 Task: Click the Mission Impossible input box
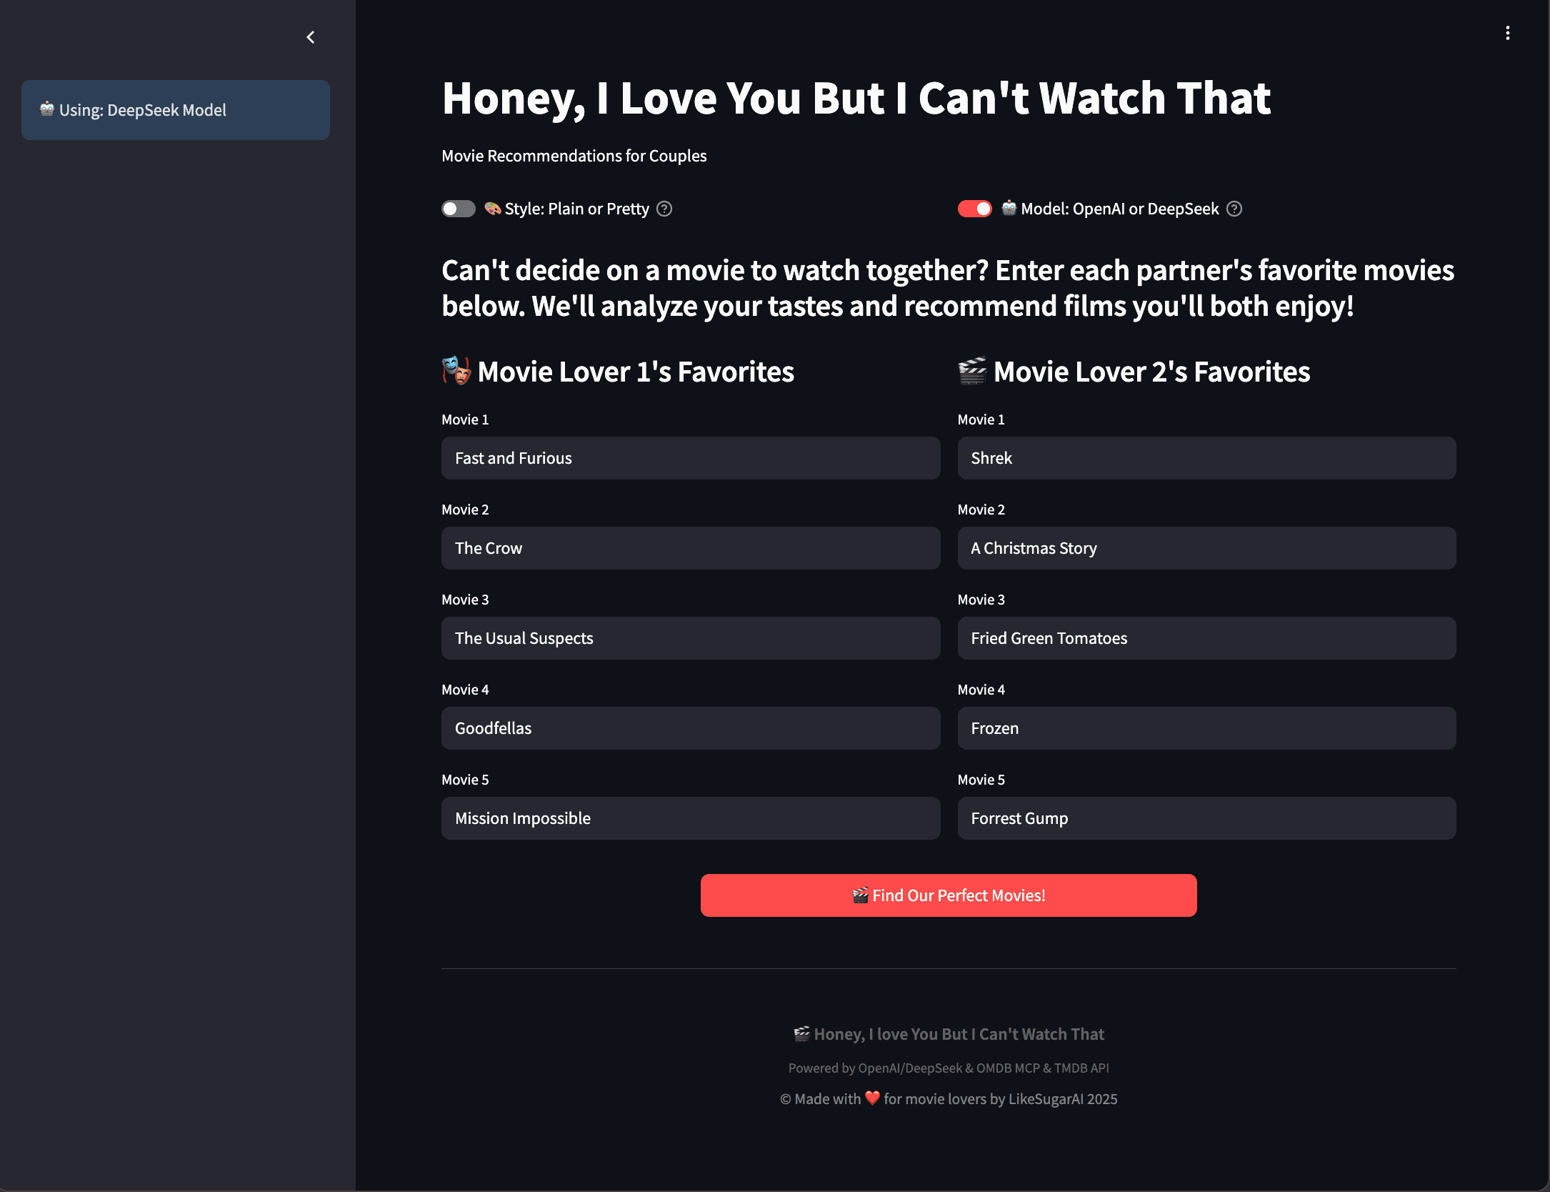coord(690,818)
